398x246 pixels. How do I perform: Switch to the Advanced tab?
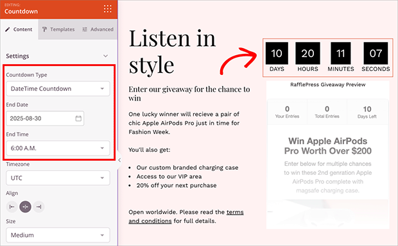[x=98, y=29]
